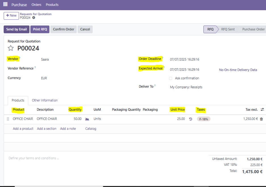Switch to Other Information tab
The image size is (266, 187).
tap(45, 100)
